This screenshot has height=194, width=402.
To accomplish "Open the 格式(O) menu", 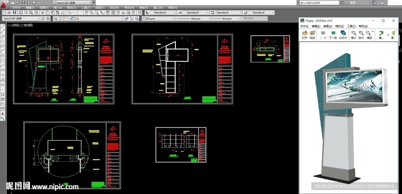I will pos(71,8).
